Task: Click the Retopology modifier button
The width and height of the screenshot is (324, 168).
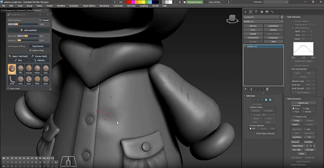Action: coord(273,38)
